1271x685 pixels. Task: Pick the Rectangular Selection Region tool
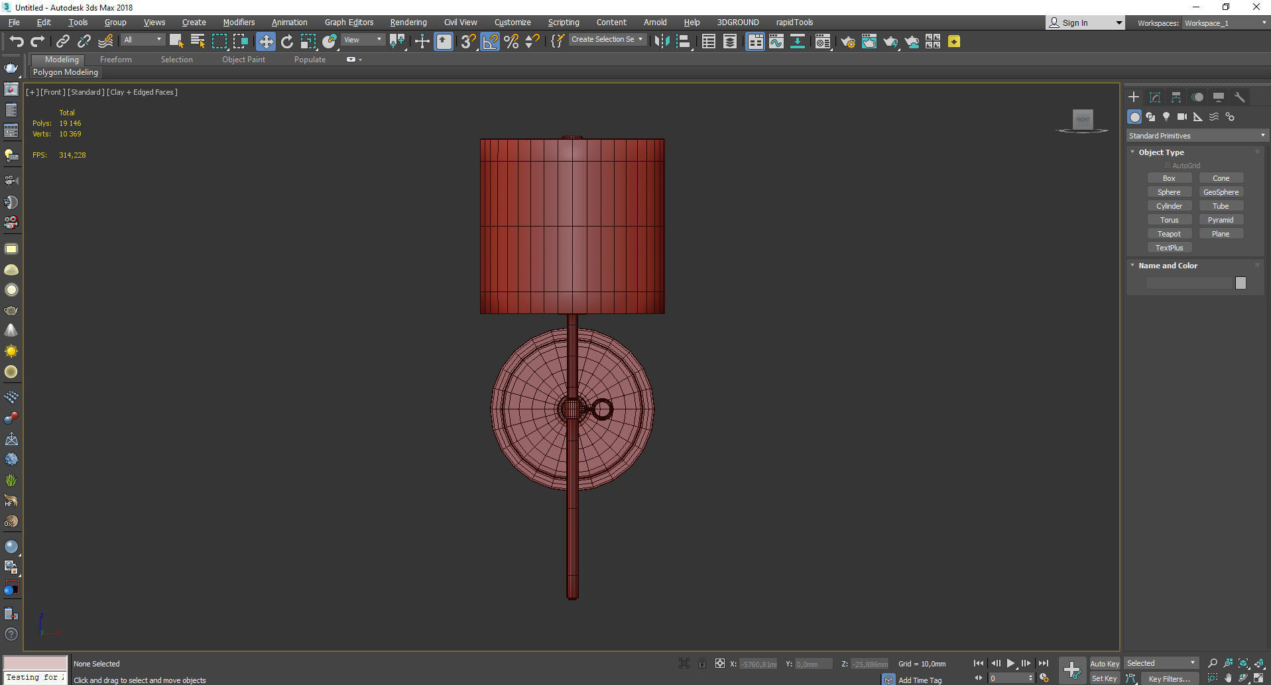tap(219, 42)
